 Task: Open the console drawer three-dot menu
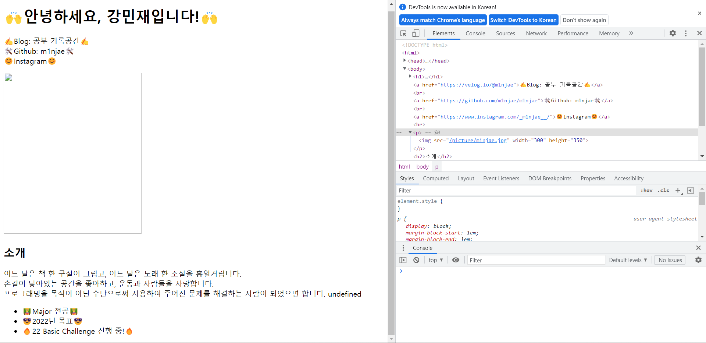403,248
